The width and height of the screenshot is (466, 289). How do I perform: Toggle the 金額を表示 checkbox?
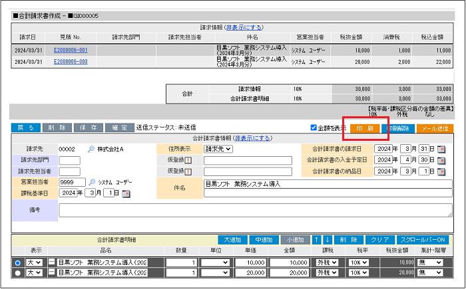(314, 128)
